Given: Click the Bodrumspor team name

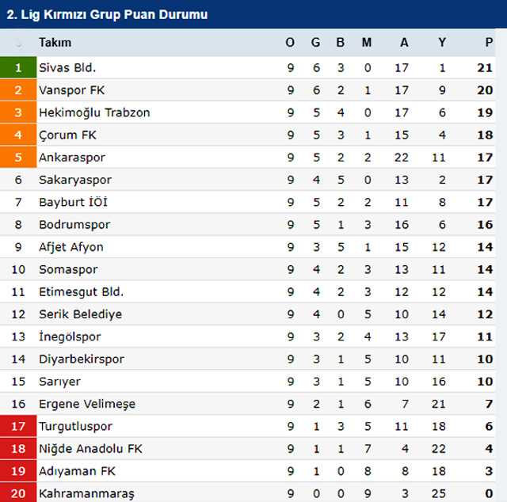Looking at the screenshot, I should tap(75, 225).
